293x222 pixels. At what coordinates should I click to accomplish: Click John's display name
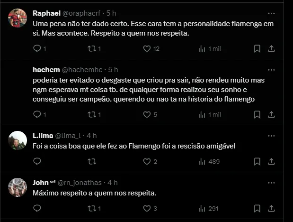pyautogui.click(x=41, y=183)
